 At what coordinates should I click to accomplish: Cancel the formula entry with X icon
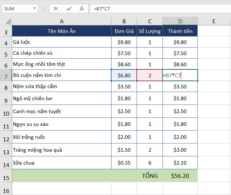coord(56,9)
